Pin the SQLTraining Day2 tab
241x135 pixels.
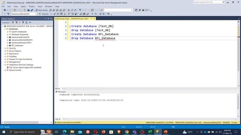click(91, 19)
